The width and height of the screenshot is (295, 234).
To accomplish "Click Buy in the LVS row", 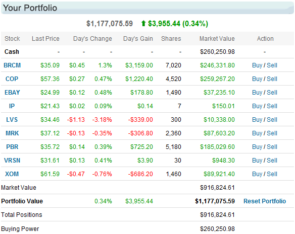I will [257, 120].
